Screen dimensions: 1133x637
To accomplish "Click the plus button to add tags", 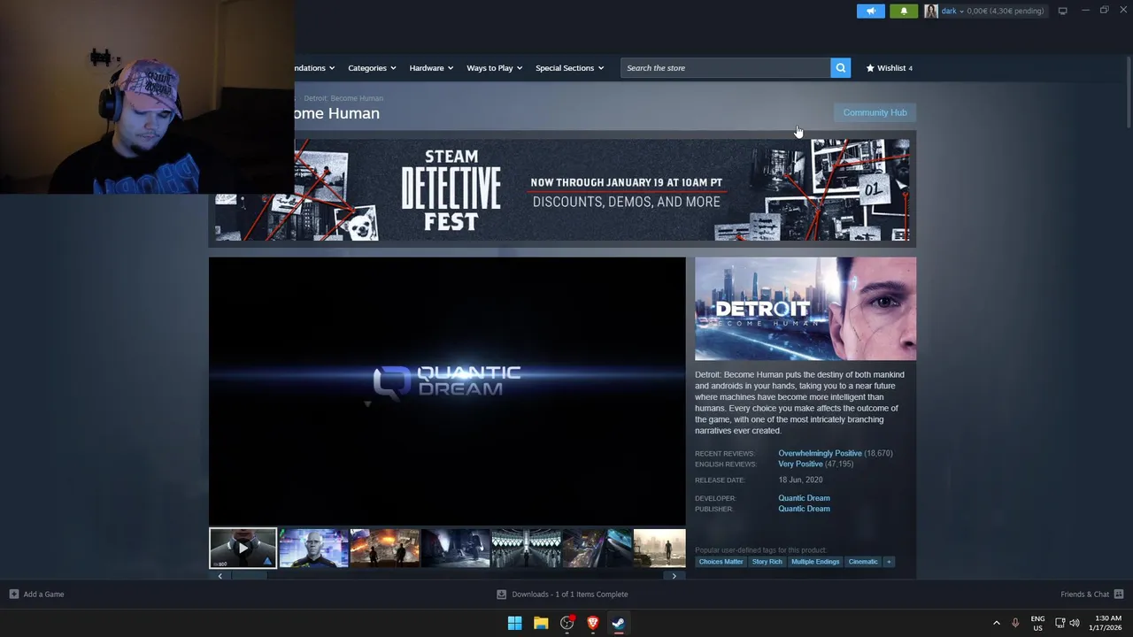I will (x=889, y=562).
